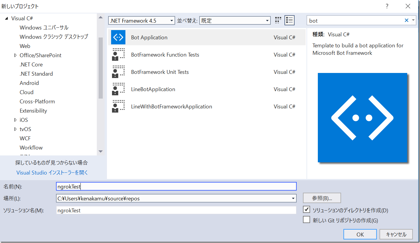
Task: Select the .NET Standard category
Action: pyautogui.click(x=36, y=74)
